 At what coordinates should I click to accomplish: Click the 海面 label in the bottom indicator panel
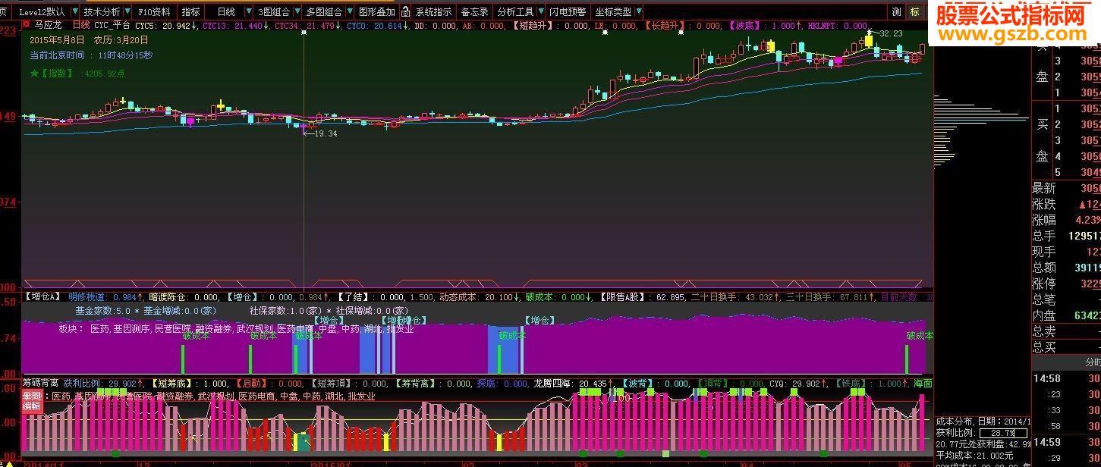click(923, 384)
